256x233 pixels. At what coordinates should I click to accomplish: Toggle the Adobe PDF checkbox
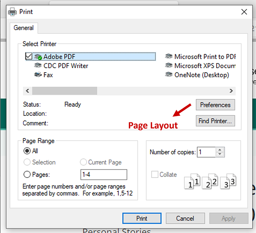click(x=29, y=56)
